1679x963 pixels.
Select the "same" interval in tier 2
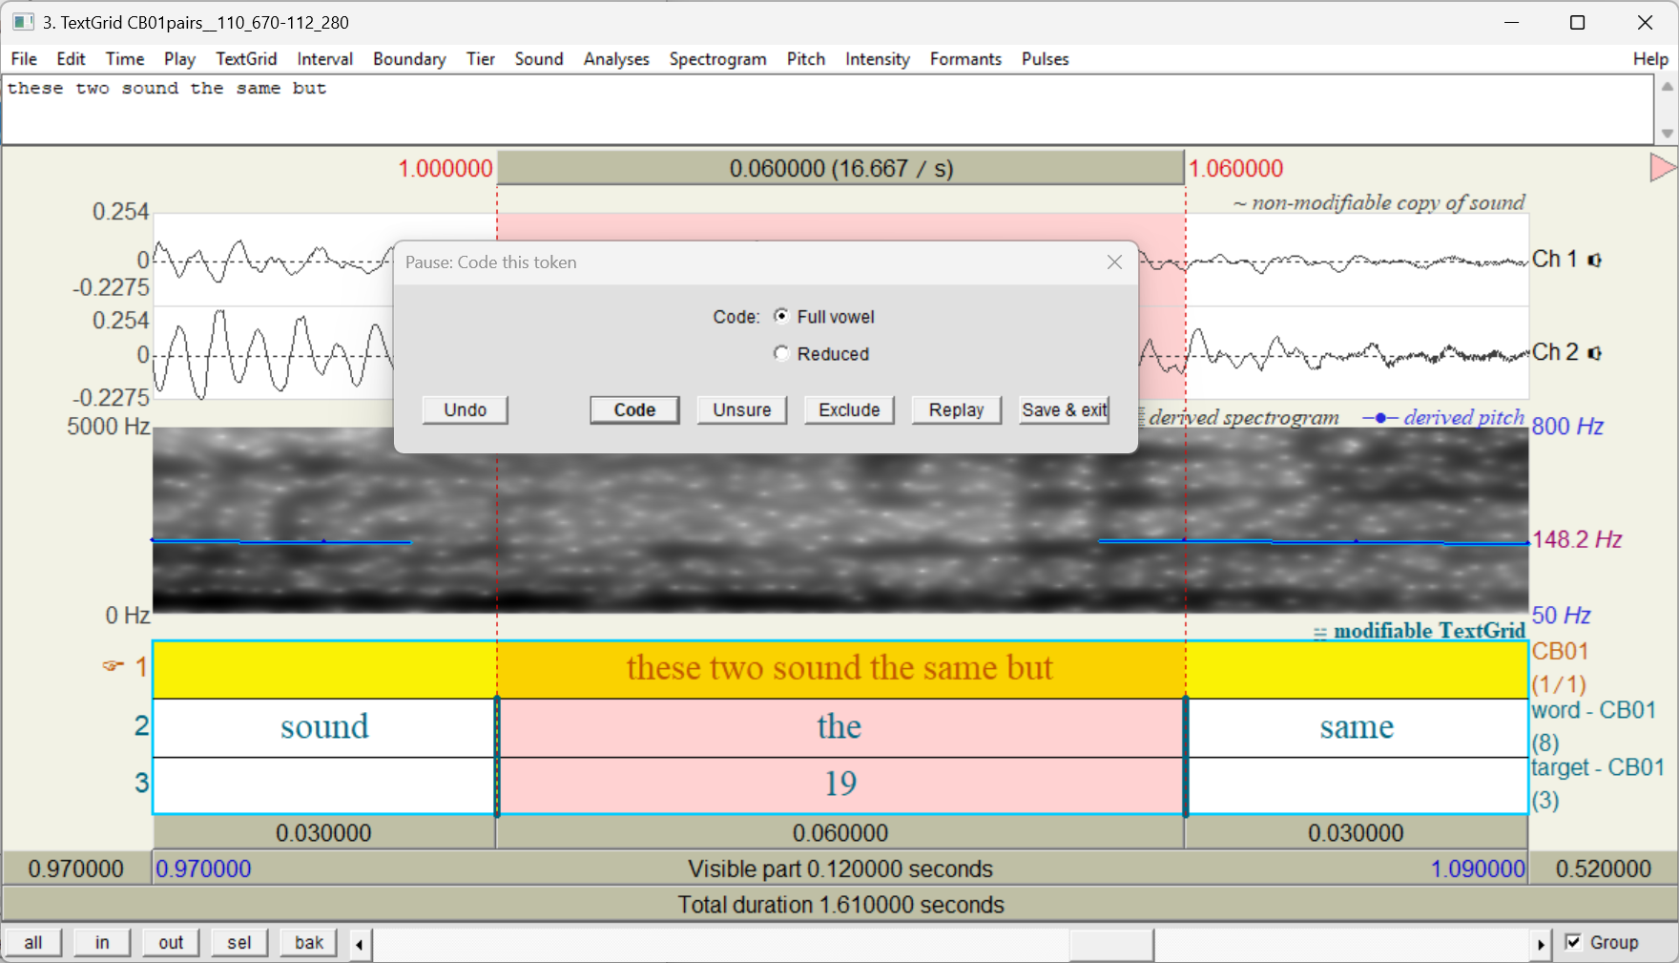(x=1356, y=727)
